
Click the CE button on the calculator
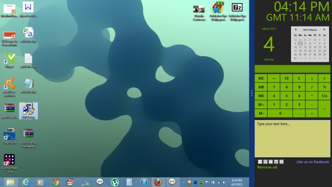point(287,78)
